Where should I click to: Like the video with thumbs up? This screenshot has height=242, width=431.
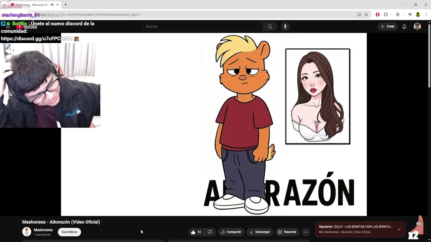click(196, 232)
